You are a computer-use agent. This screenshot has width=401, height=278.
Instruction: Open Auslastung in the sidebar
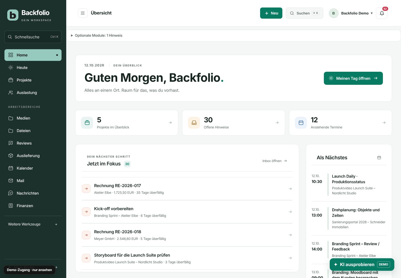[33, 93]
